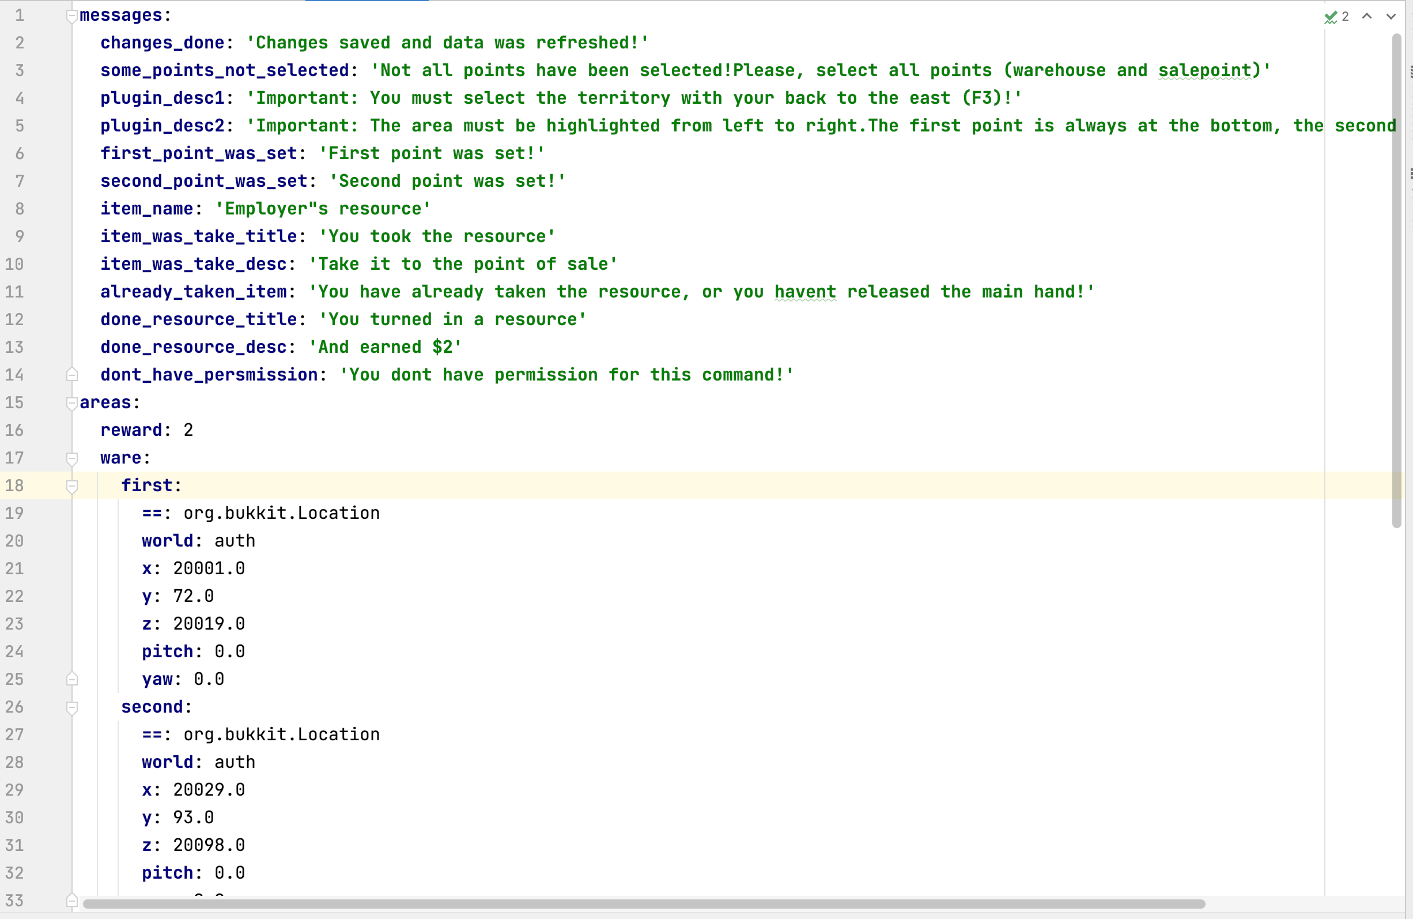Click the dont_have_persmission key
Image resolution: width=1413 pixels, height=919 pixels.
click(209, 375)
